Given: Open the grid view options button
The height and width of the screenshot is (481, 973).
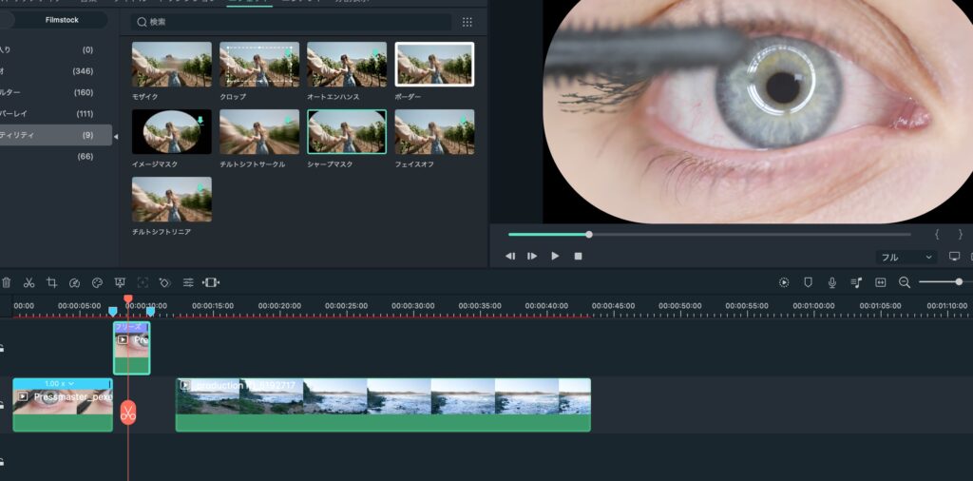Looking at the screenshot, I should coord(467,22).
